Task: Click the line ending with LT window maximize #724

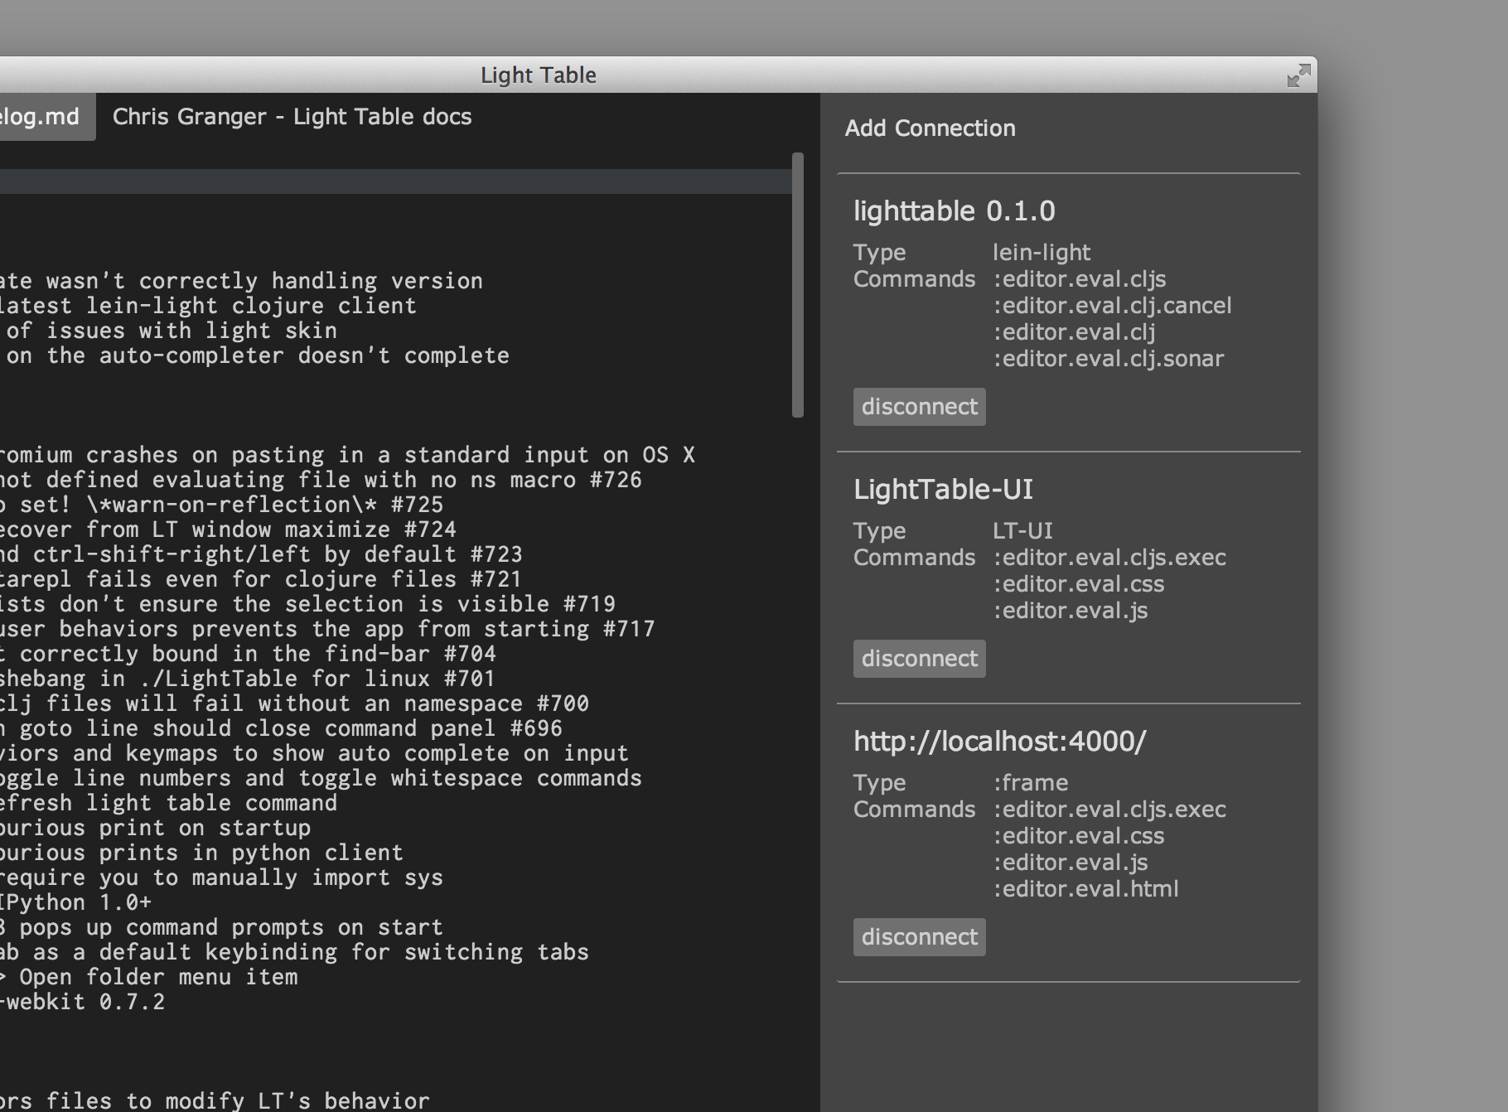Action: (228, 529)
